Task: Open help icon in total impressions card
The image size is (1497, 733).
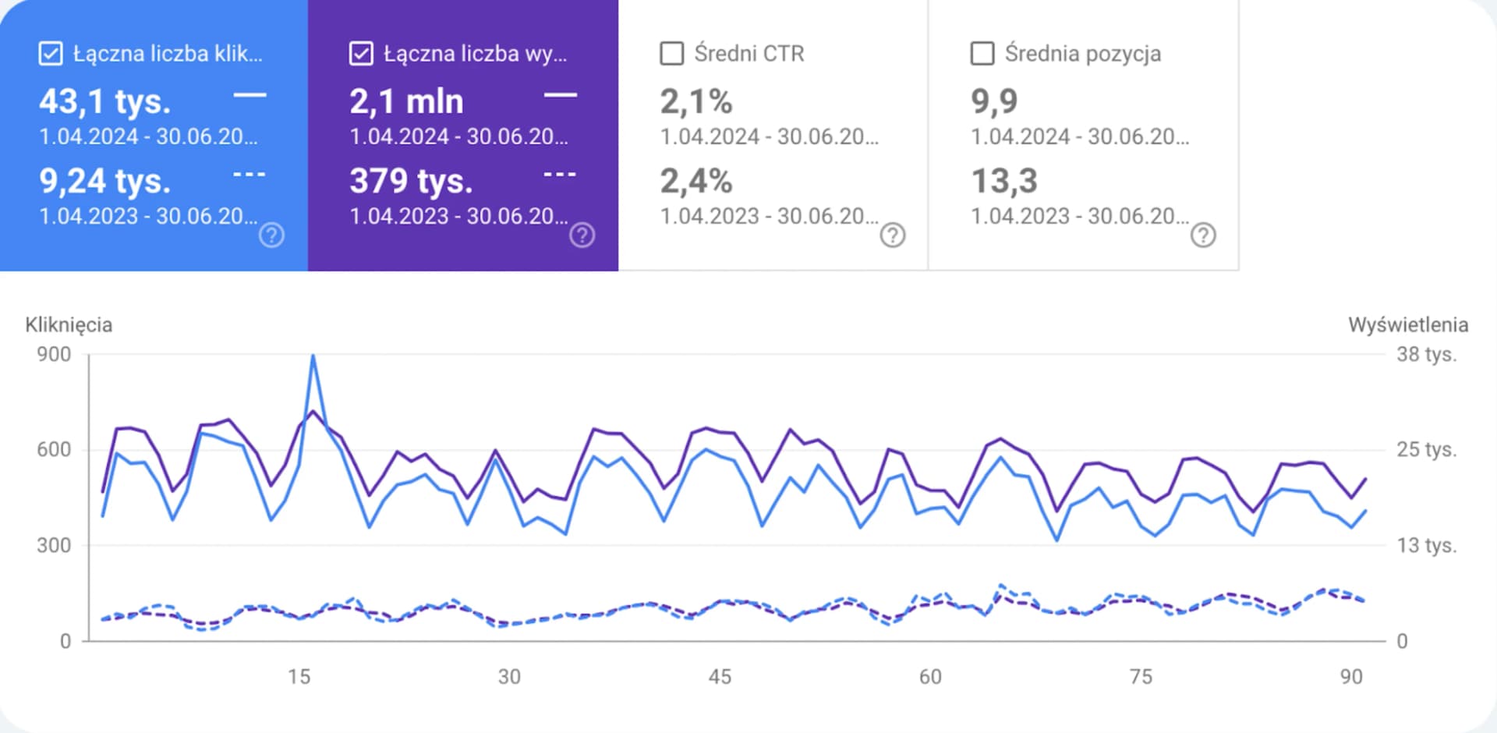Action: 582,235
